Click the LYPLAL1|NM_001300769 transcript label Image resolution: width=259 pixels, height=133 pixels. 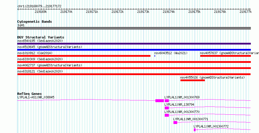(182, 97)
